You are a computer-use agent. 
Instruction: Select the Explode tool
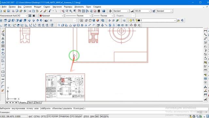point(3,90)
